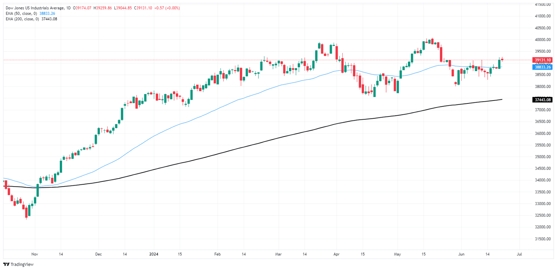557x270 pixels.
Task: Click the 31500.00 price axis label
Action: click(x=545, y=239)
